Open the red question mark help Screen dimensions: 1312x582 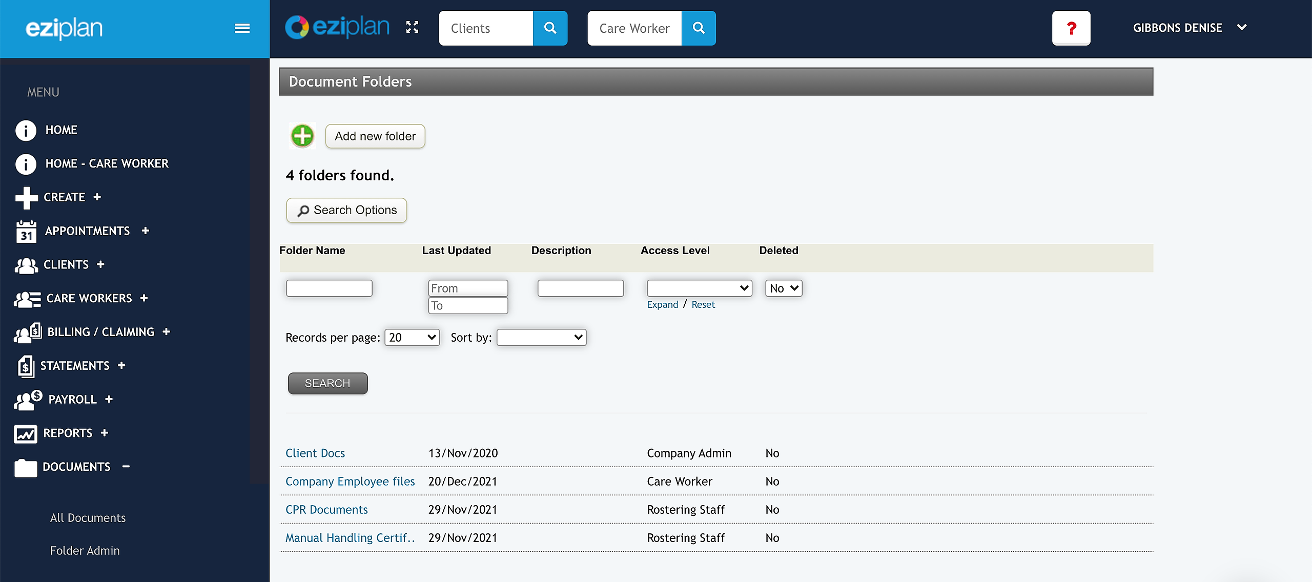(1071, 28)
